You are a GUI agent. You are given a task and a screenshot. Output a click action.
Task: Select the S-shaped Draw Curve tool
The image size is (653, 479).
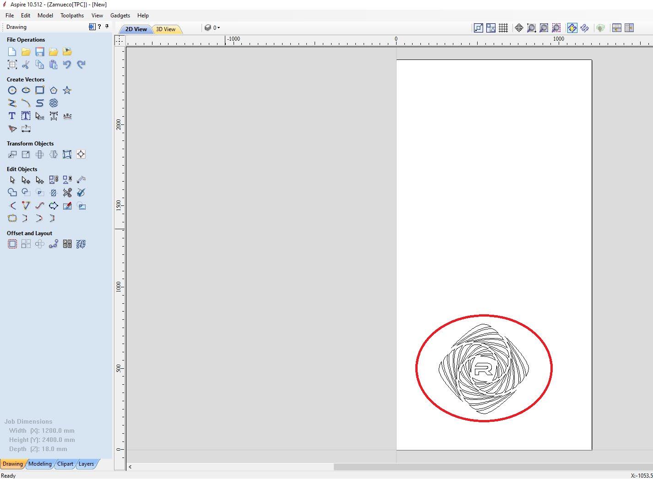(x=40, y=103)
